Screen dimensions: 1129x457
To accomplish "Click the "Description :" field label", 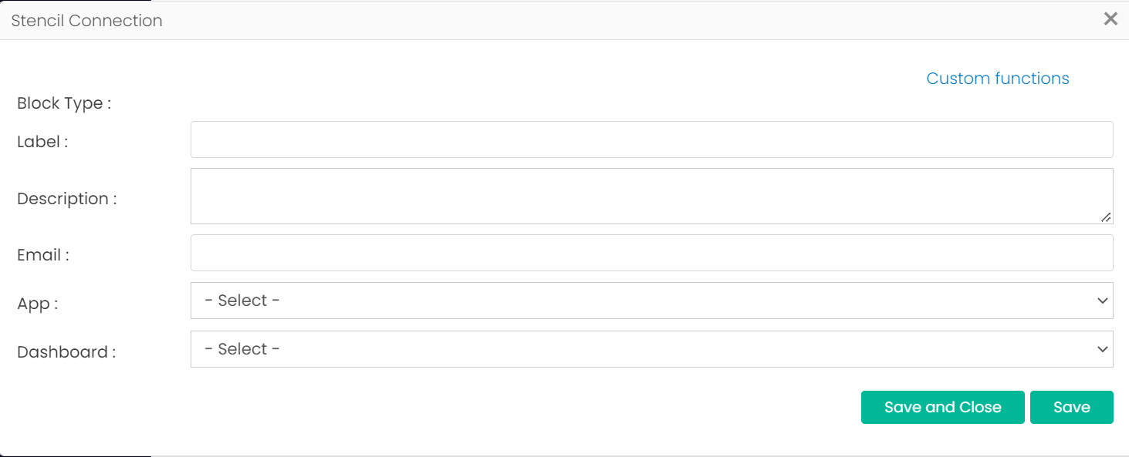I will [67, 199].
